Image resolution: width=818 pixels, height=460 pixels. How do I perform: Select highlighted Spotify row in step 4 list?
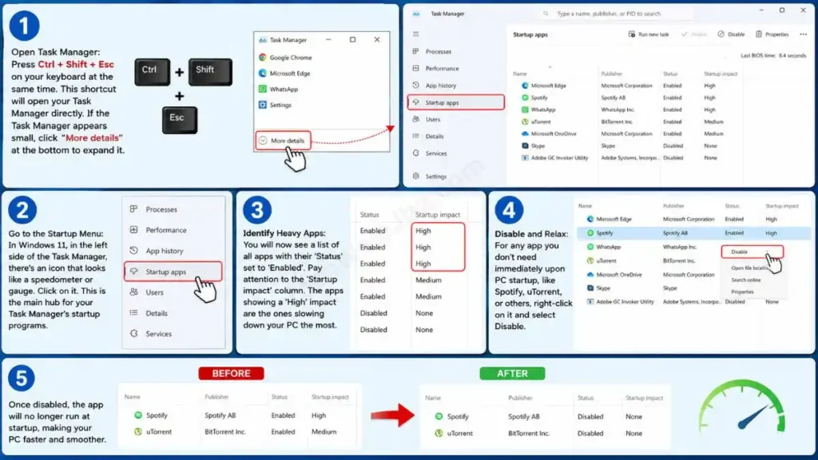pyautogui.click(x=693, y=233)
